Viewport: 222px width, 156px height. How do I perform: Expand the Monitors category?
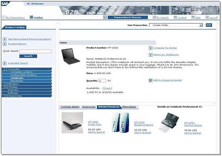[x=6, y=84]
